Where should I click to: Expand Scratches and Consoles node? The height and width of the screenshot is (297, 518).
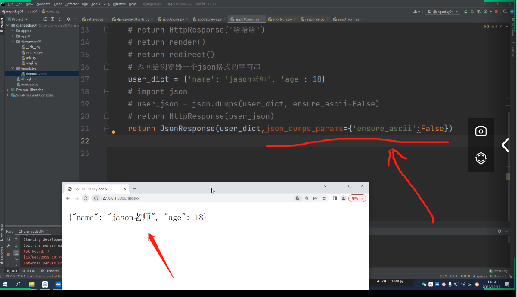pos(7,95)
